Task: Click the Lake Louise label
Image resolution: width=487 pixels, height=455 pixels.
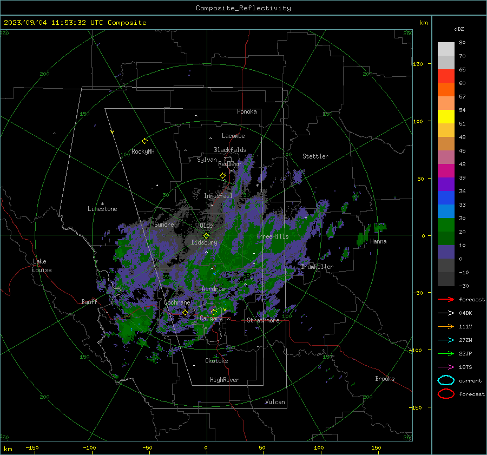Action: point(42,266)
